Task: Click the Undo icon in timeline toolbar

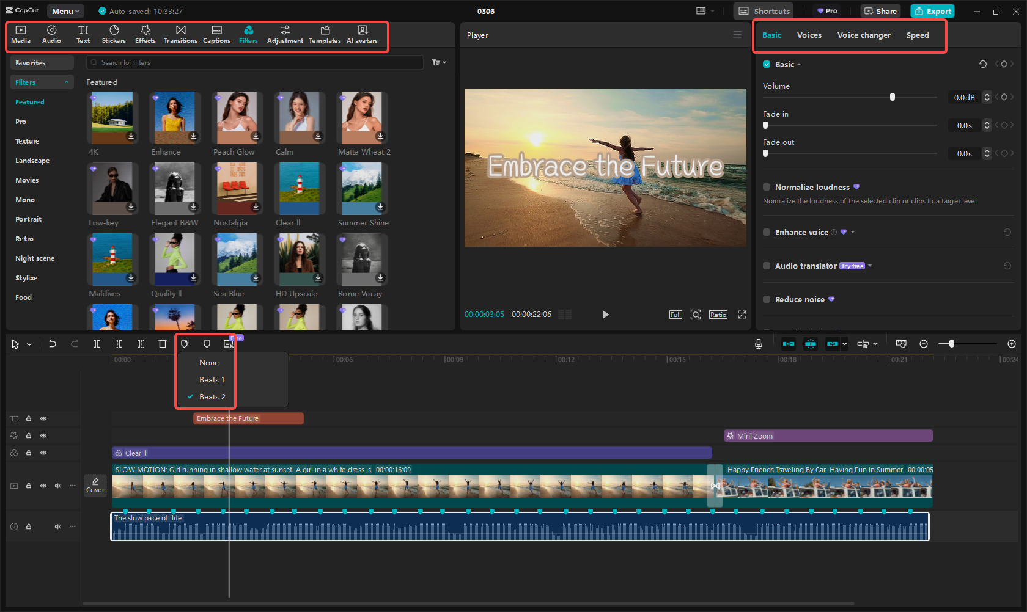Action: point(53,344)
